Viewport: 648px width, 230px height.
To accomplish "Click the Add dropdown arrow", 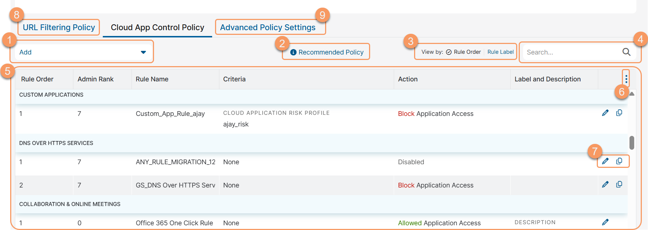I will (143, 52).
